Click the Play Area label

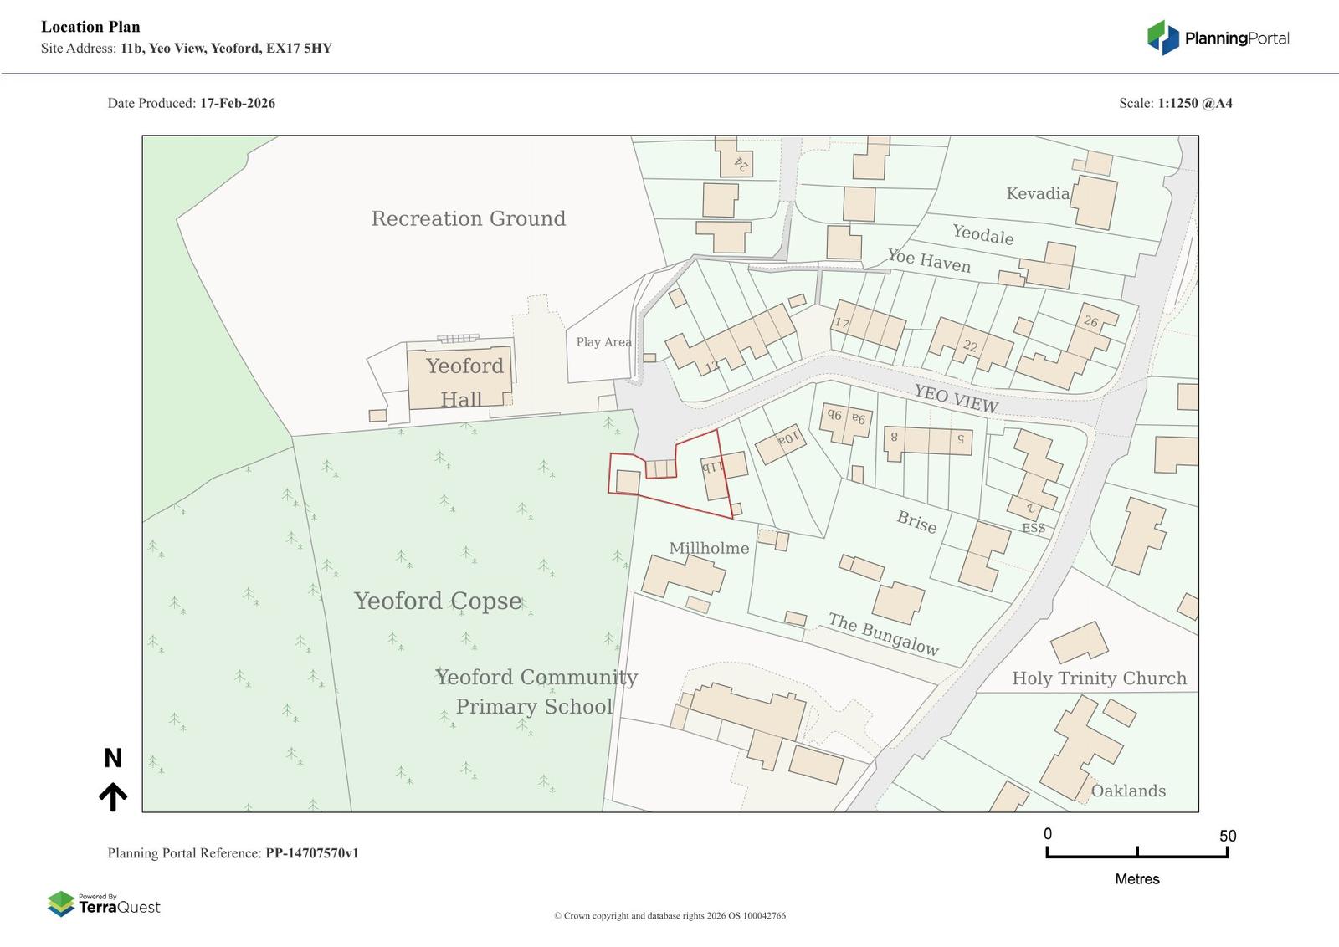coord(603,342)
